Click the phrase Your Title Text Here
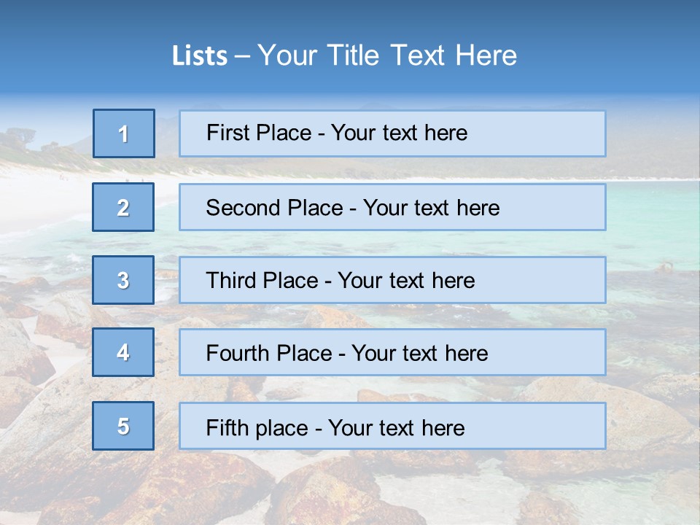The image size is (700, 525). click(387, 55)
